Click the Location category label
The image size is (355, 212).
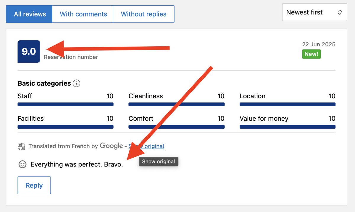tap(252, 96)
